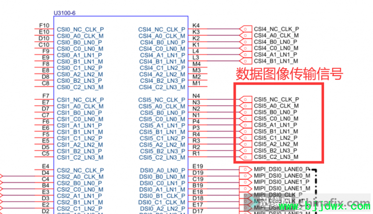Image resolution: width=373 pixels, height=214 pixels.
Task: Click pin number M4
Action: (x=197, y=64)
